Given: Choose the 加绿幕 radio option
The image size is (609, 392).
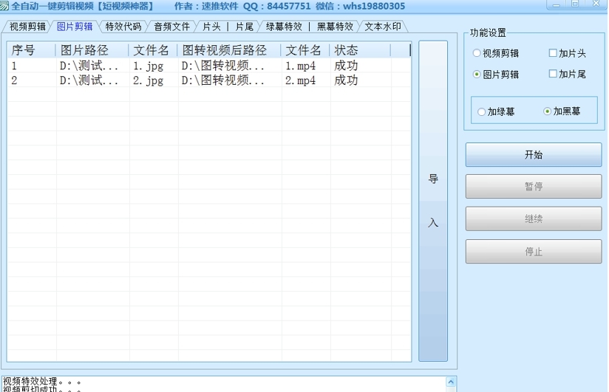Looking at the screenshot, I should click(x=496, y=111).
